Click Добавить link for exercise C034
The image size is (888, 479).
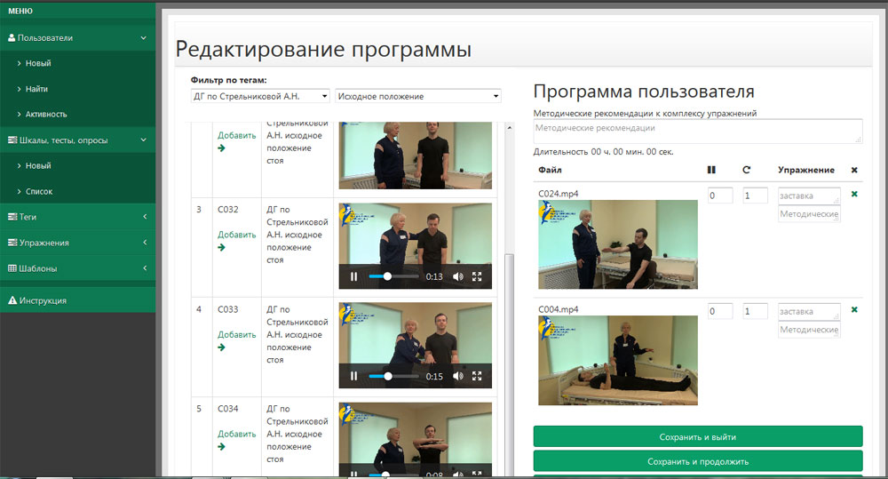[237, 434]
